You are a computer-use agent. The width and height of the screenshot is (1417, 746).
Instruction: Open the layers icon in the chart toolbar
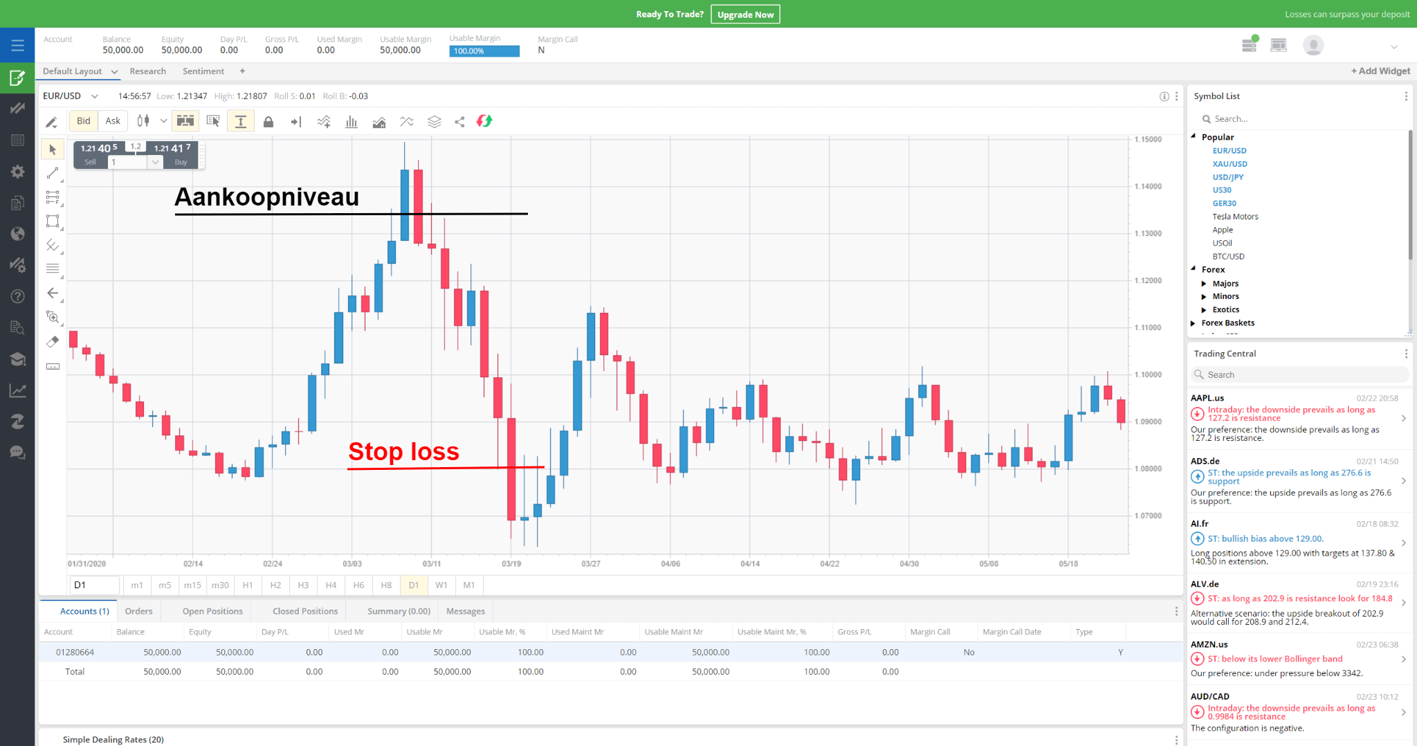(435, 121)
